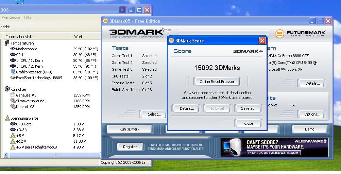Click the 15092 3DMarks score text
The width and height of the screenshot is (341, 174).
[x=217, y=68]
